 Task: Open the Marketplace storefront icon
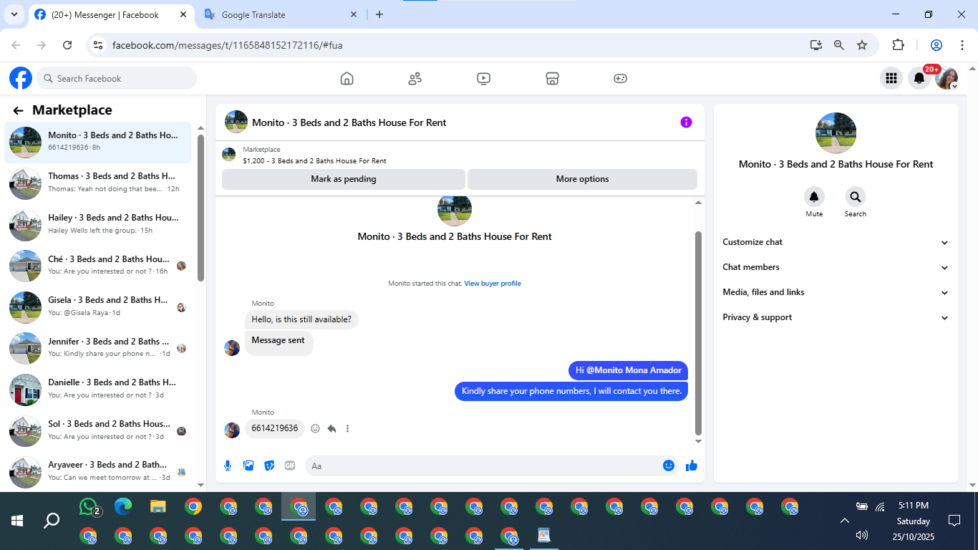tap(552, 79)
